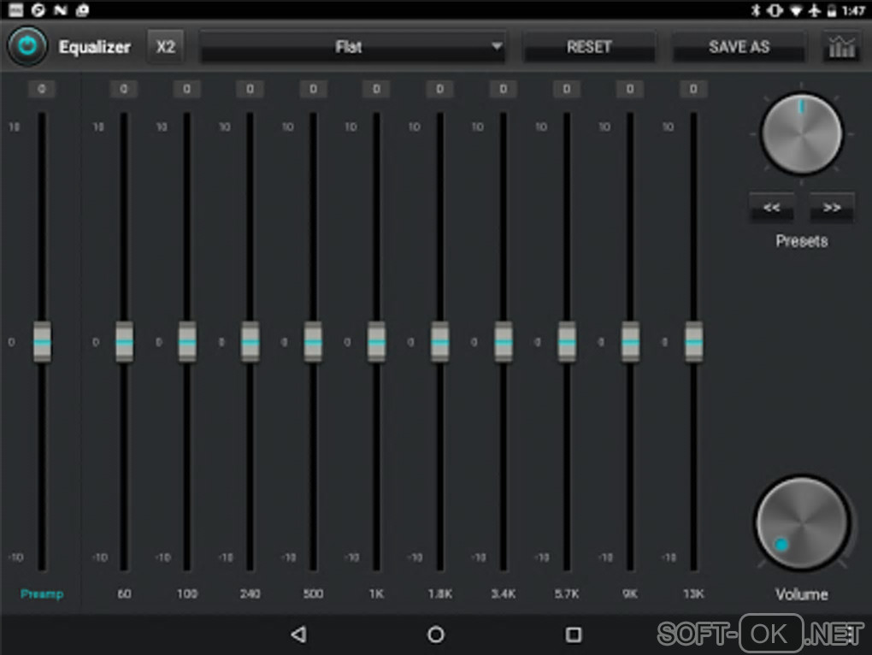Image resolution: width=872 pixels, height=655 pixels.
Task: Click the 1K band value box
Action: [376, 89]
